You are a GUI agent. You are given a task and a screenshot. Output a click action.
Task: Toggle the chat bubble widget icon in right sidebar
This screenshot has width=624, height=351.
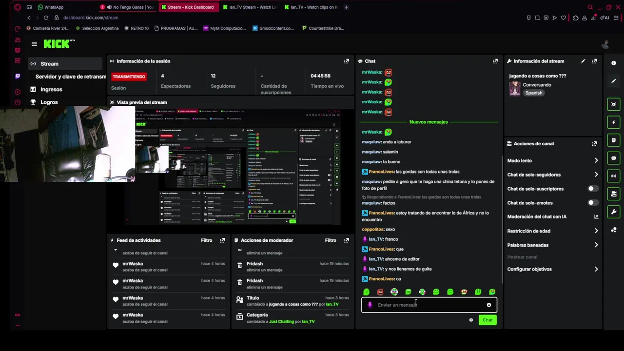[x=614, y=158]
